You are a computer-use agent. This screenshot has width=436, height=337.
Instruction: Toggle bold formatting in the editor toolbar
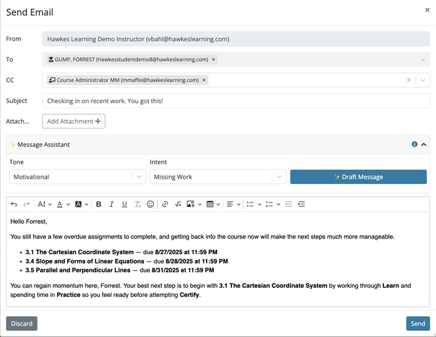point(99,204)
